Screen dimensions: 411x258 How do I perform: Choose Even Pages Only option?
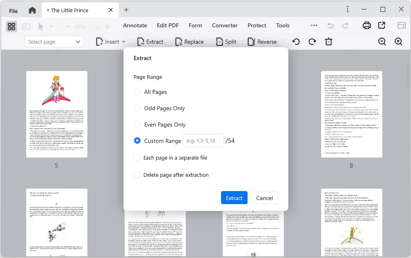pos(138,125)
